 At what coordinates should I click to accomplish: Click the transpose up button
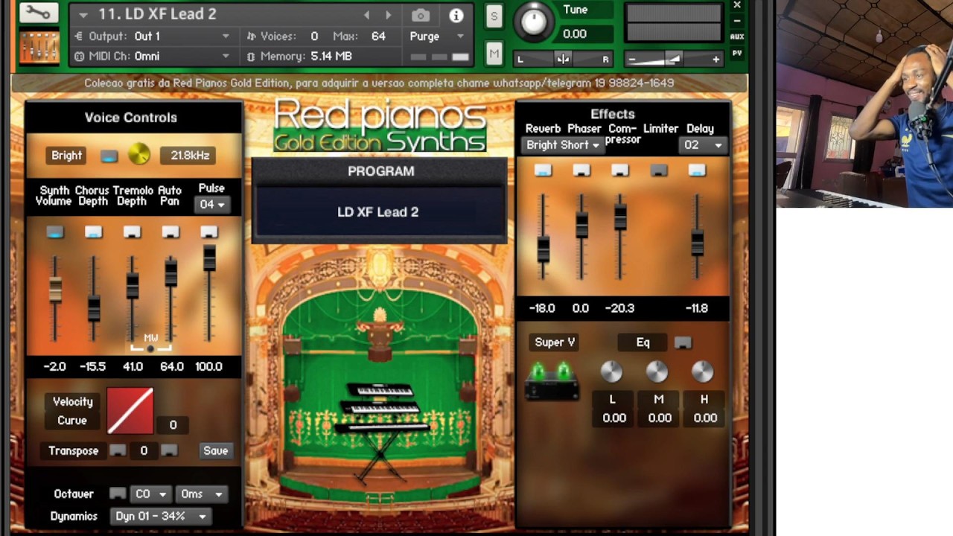169,450
